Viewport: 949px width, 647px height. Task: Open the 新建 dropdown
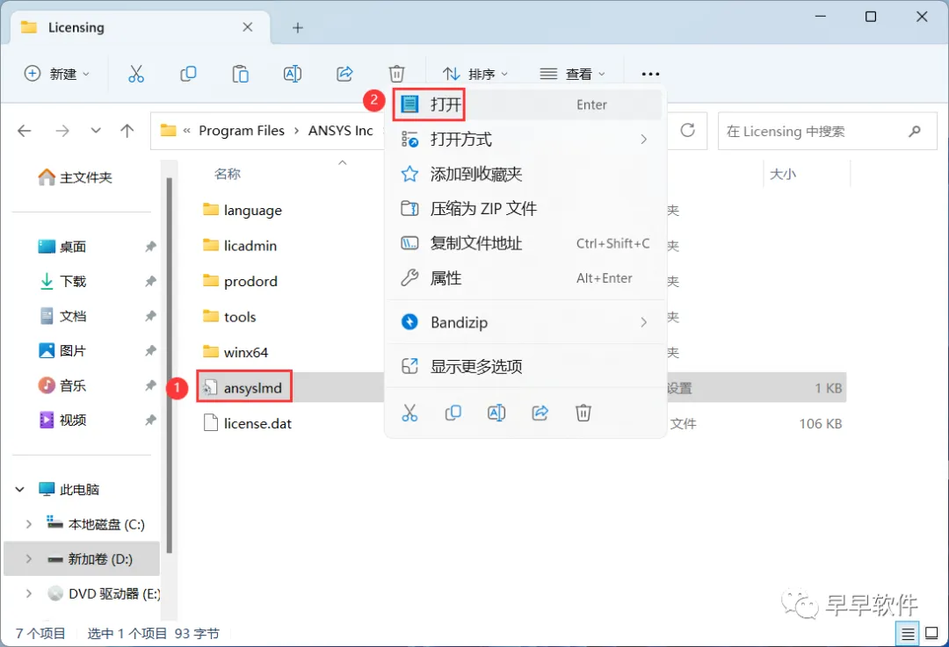pos(56,74)
